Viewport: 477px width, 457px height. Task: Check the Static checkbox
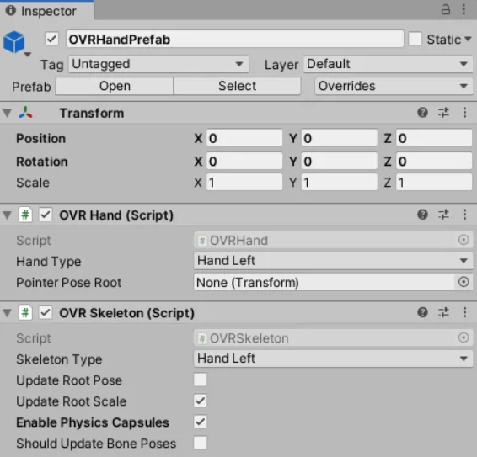415,39
